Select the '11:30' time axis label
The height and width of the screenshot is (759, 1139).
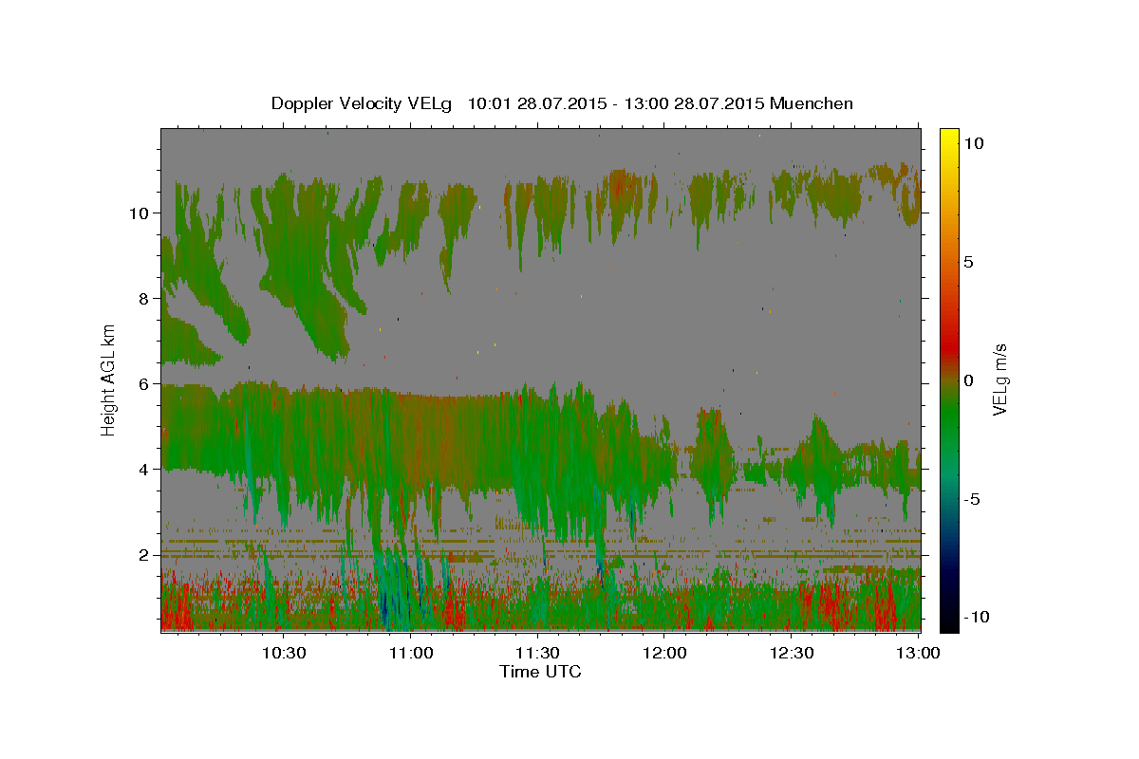[537, 654]
